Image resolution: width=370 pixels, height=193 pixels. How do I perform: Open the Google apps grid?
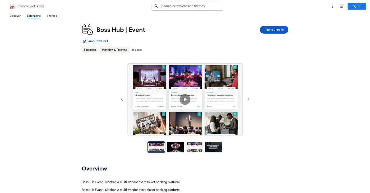(x=341, y=6)
